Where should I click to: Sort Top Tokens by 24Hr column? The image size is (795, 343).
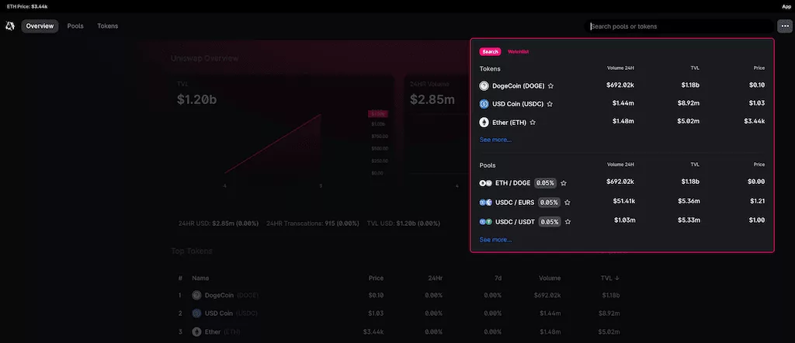pos(435,278)
